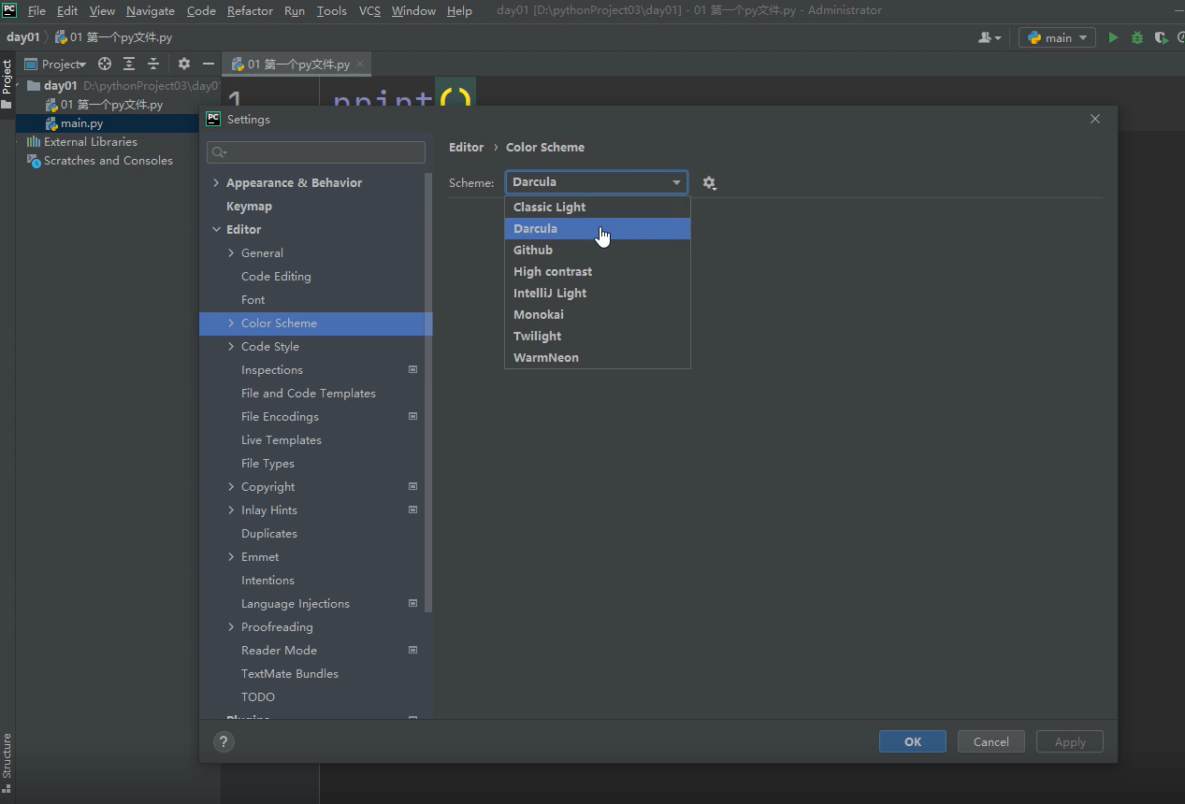The height and width of the screenshot is (804, 1185).
Task: Open the Scheme combo box
Action: (x=597, y=182)
